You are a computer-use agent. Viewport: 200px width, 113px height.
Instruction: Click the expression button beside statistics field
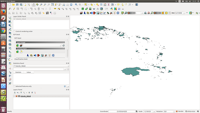(x=68, y=69)
